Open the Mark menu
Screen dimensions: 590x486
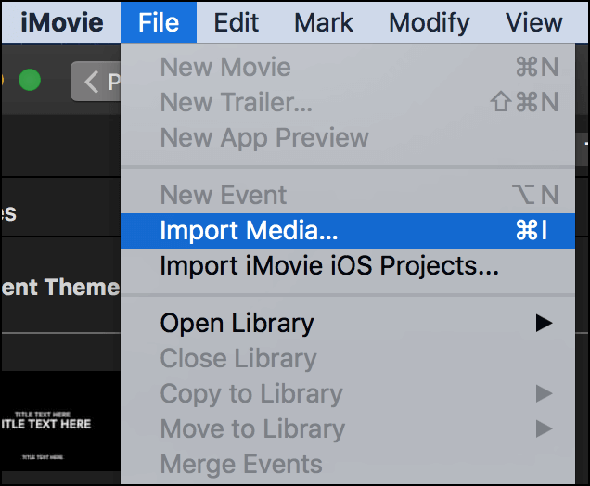tap(324, 21)
